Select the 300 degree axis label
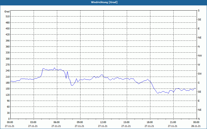Screen dimensions: 207x129 pyautogui.click(x=8, y=59)
